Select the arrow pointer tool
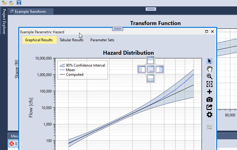 210,61
